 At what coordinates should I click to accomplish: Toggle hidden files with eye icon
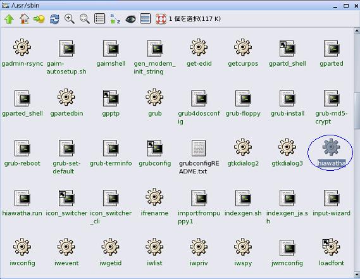tap(130, 19)
